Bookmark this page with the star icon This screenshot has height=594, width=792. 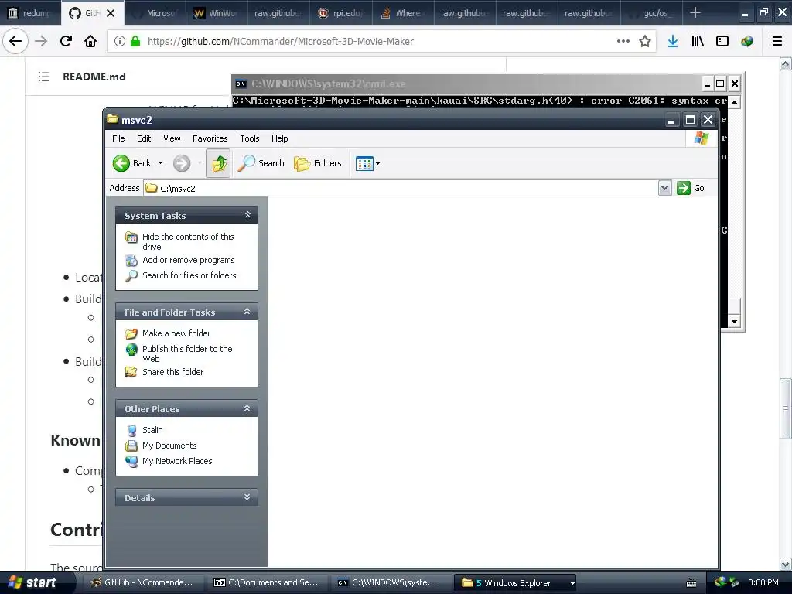tap(644, 42)
